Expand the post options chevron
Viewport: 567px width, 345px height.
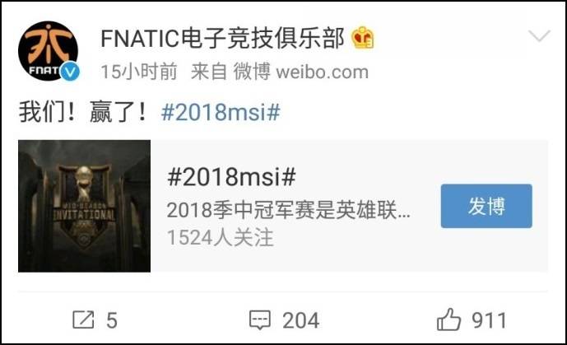tap(539, 36)
